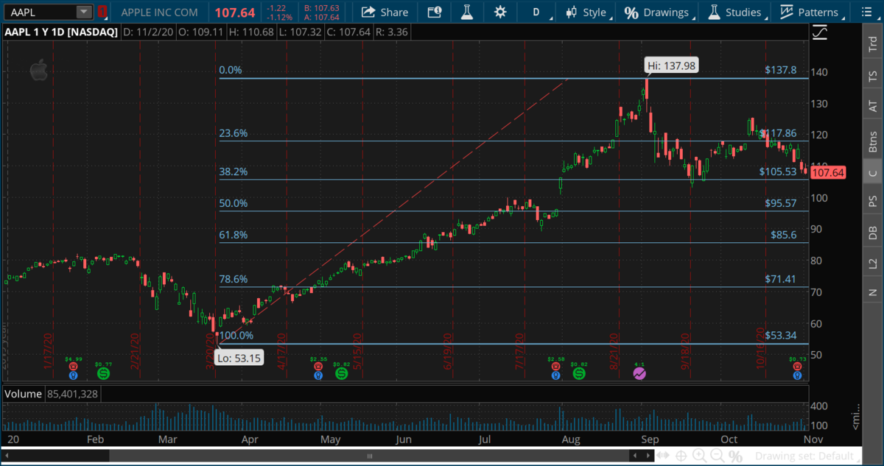
Task: Click the 78.6% Fibonacci level label
Action: point(234,279)
